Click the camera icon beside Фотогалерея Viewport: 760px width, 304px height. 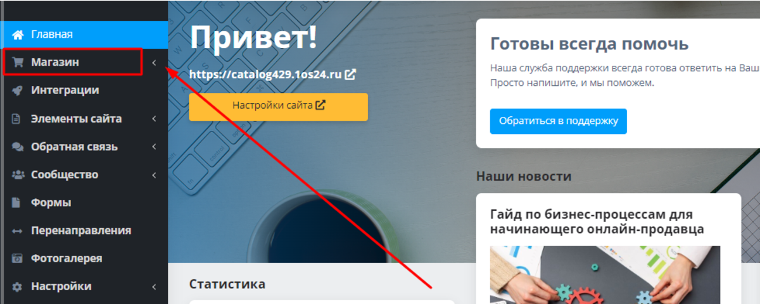point(18,258)
